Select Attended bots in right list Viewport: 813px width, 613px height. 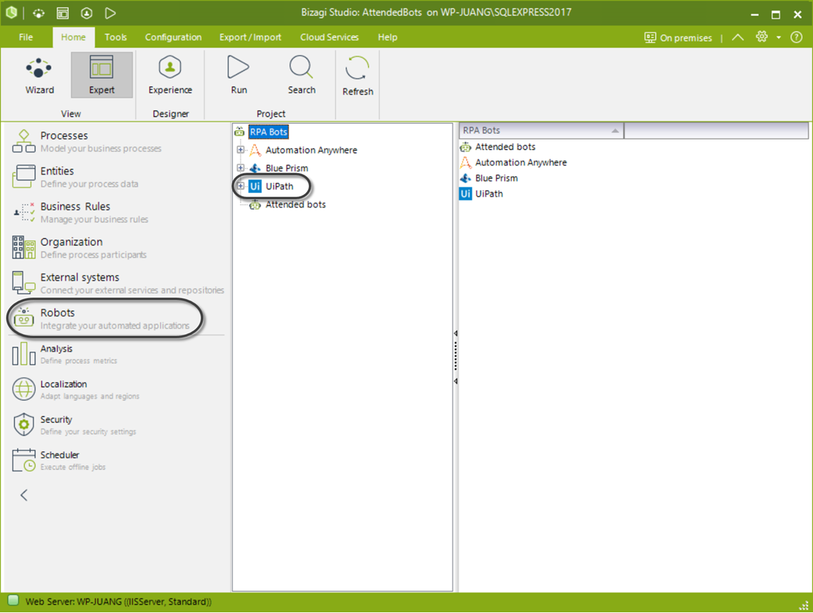[505, 147]
